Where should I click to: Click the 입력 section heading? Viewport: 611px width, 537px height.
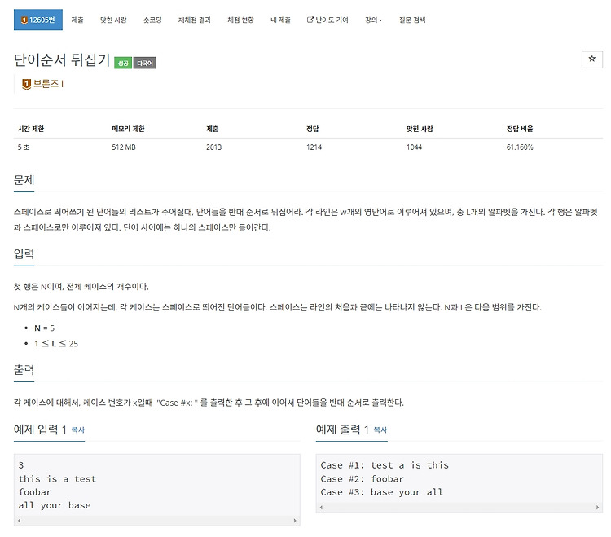click(x=24, y=254)
